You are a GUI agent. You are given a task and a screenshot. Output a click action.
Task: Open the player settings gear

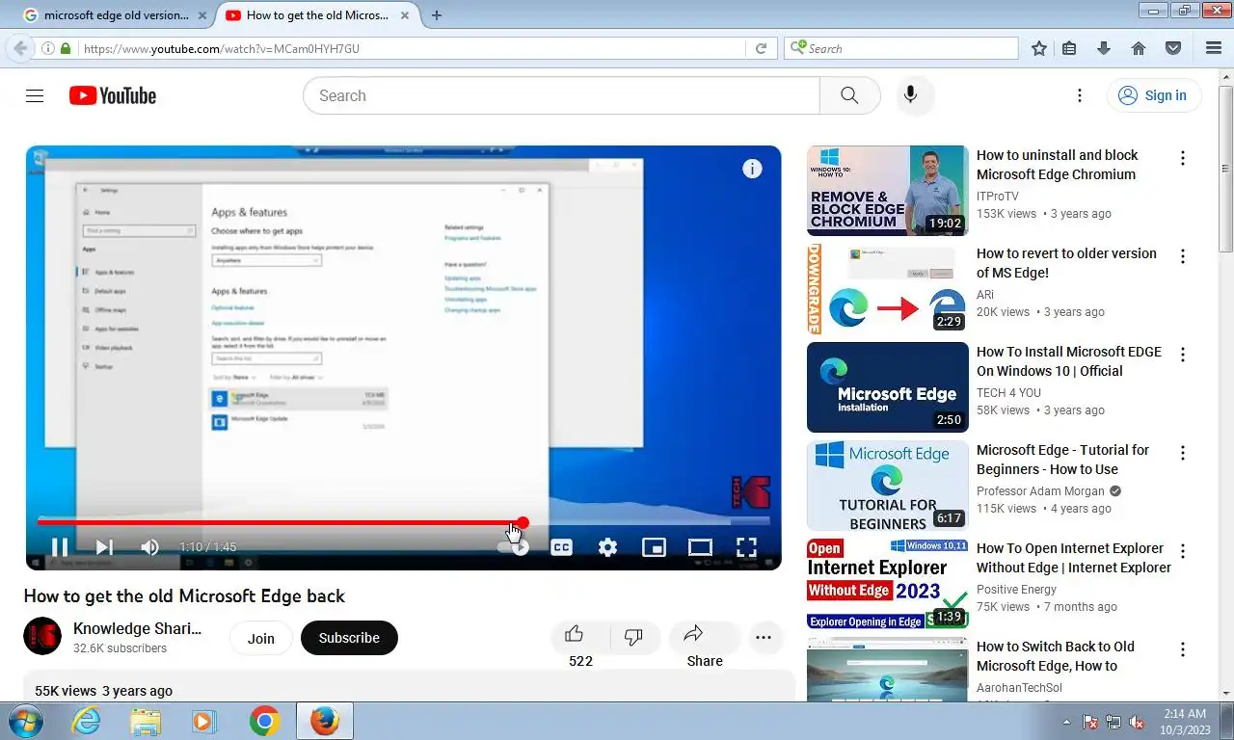607,547
